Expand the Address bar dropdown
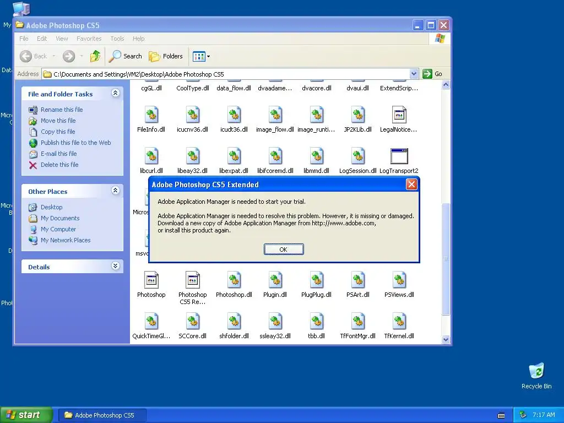This screenshot has height=423, width=564. 414,74
